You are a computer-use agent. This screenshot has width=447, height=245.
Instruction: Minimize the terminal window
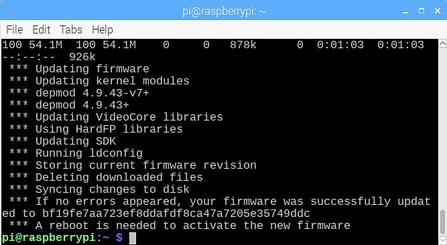click(405, 11)
